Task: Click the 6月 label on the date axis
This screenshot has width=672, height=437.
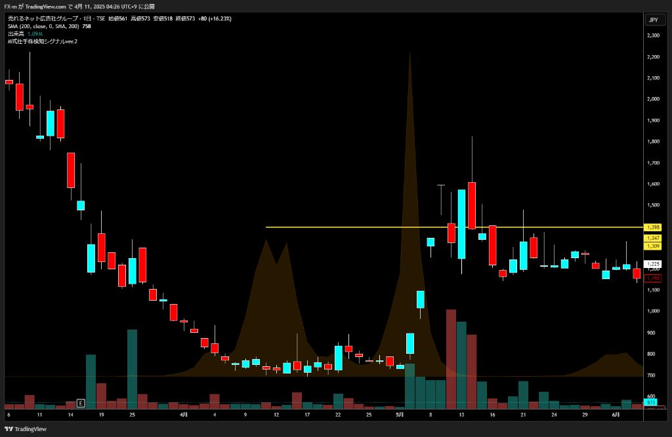Action: click(x=616, y=414)
